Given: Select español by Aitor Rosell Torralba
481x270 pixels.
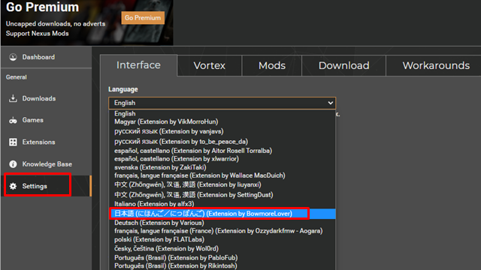Looking at the screenshot, I should pyautogui.click(x=222, y=151).
